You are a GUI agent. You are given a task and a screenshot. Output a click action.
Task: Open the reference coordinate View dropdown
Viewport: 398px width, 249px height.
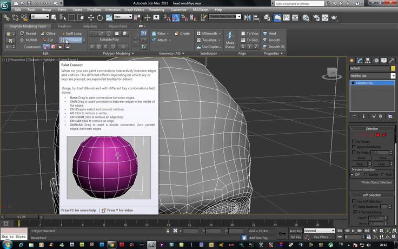123,17
